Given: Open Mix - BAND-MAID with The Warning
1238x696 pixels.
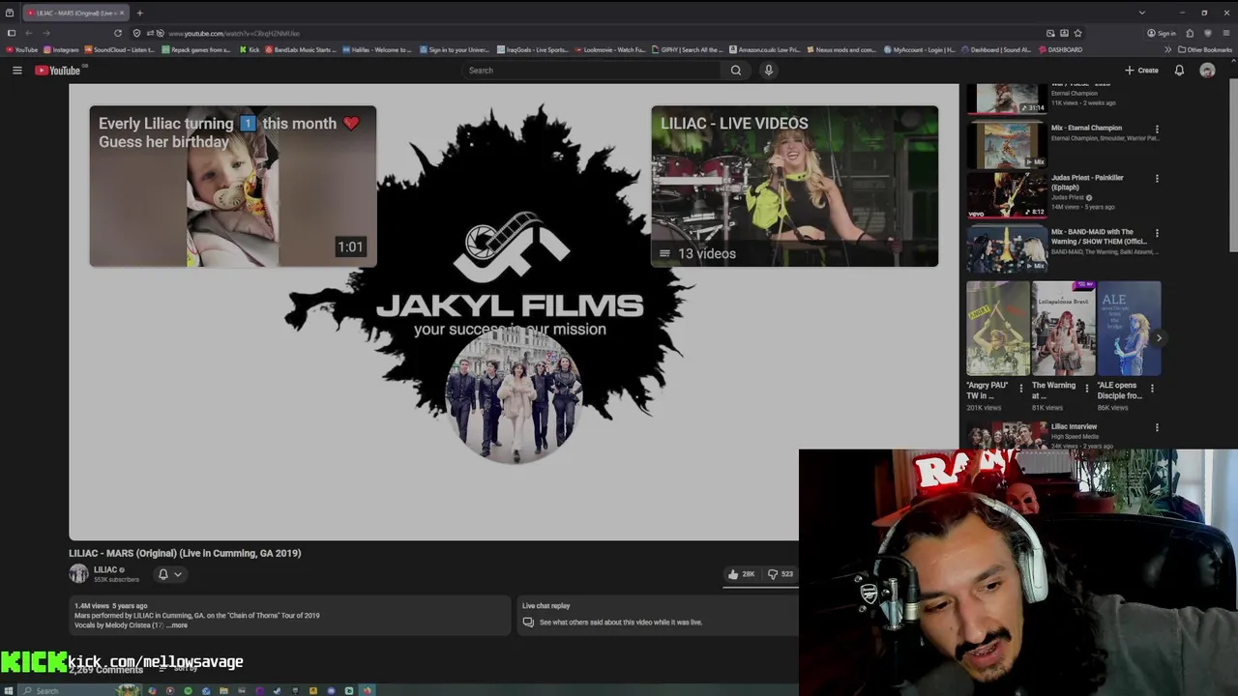Looking at the screenshot, I should [x=1007, y=250].
